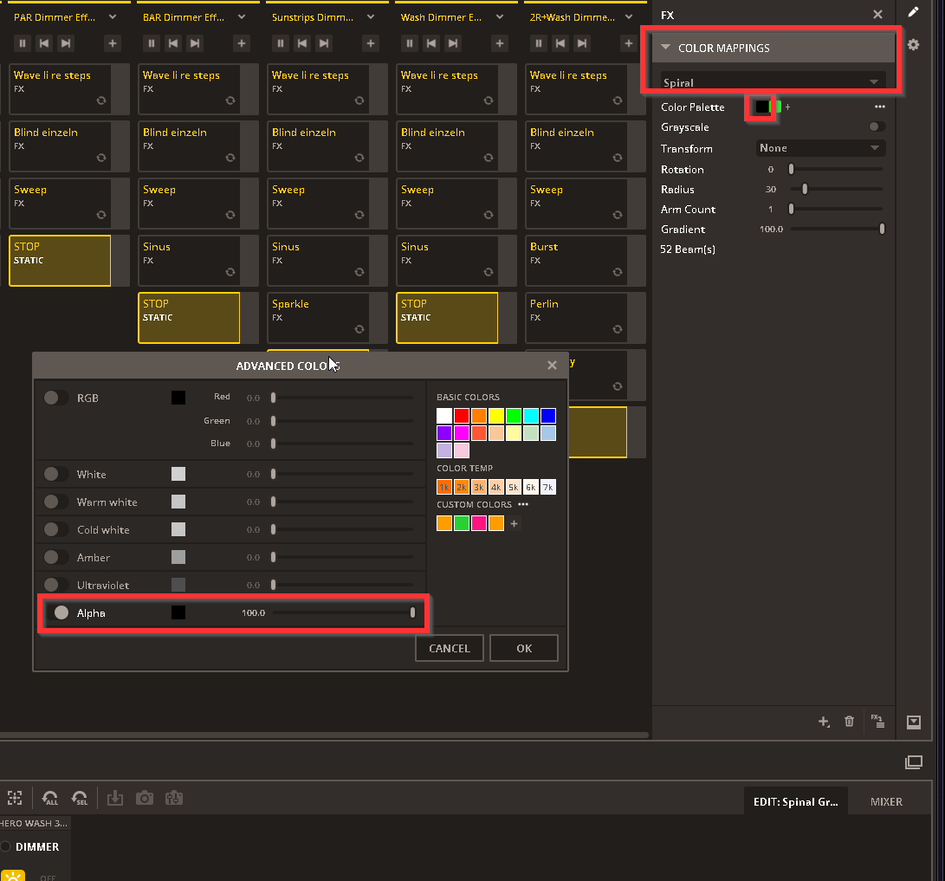Open PAR Dimmer Effects dropdown
The image size is (945, 881).
[112, 16]
